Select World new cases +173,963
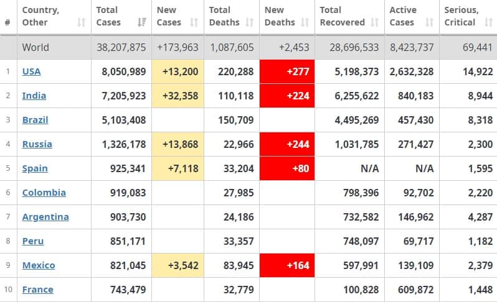Image resolution: width=497 pixels, height=302 pixels. pos(178,47)
